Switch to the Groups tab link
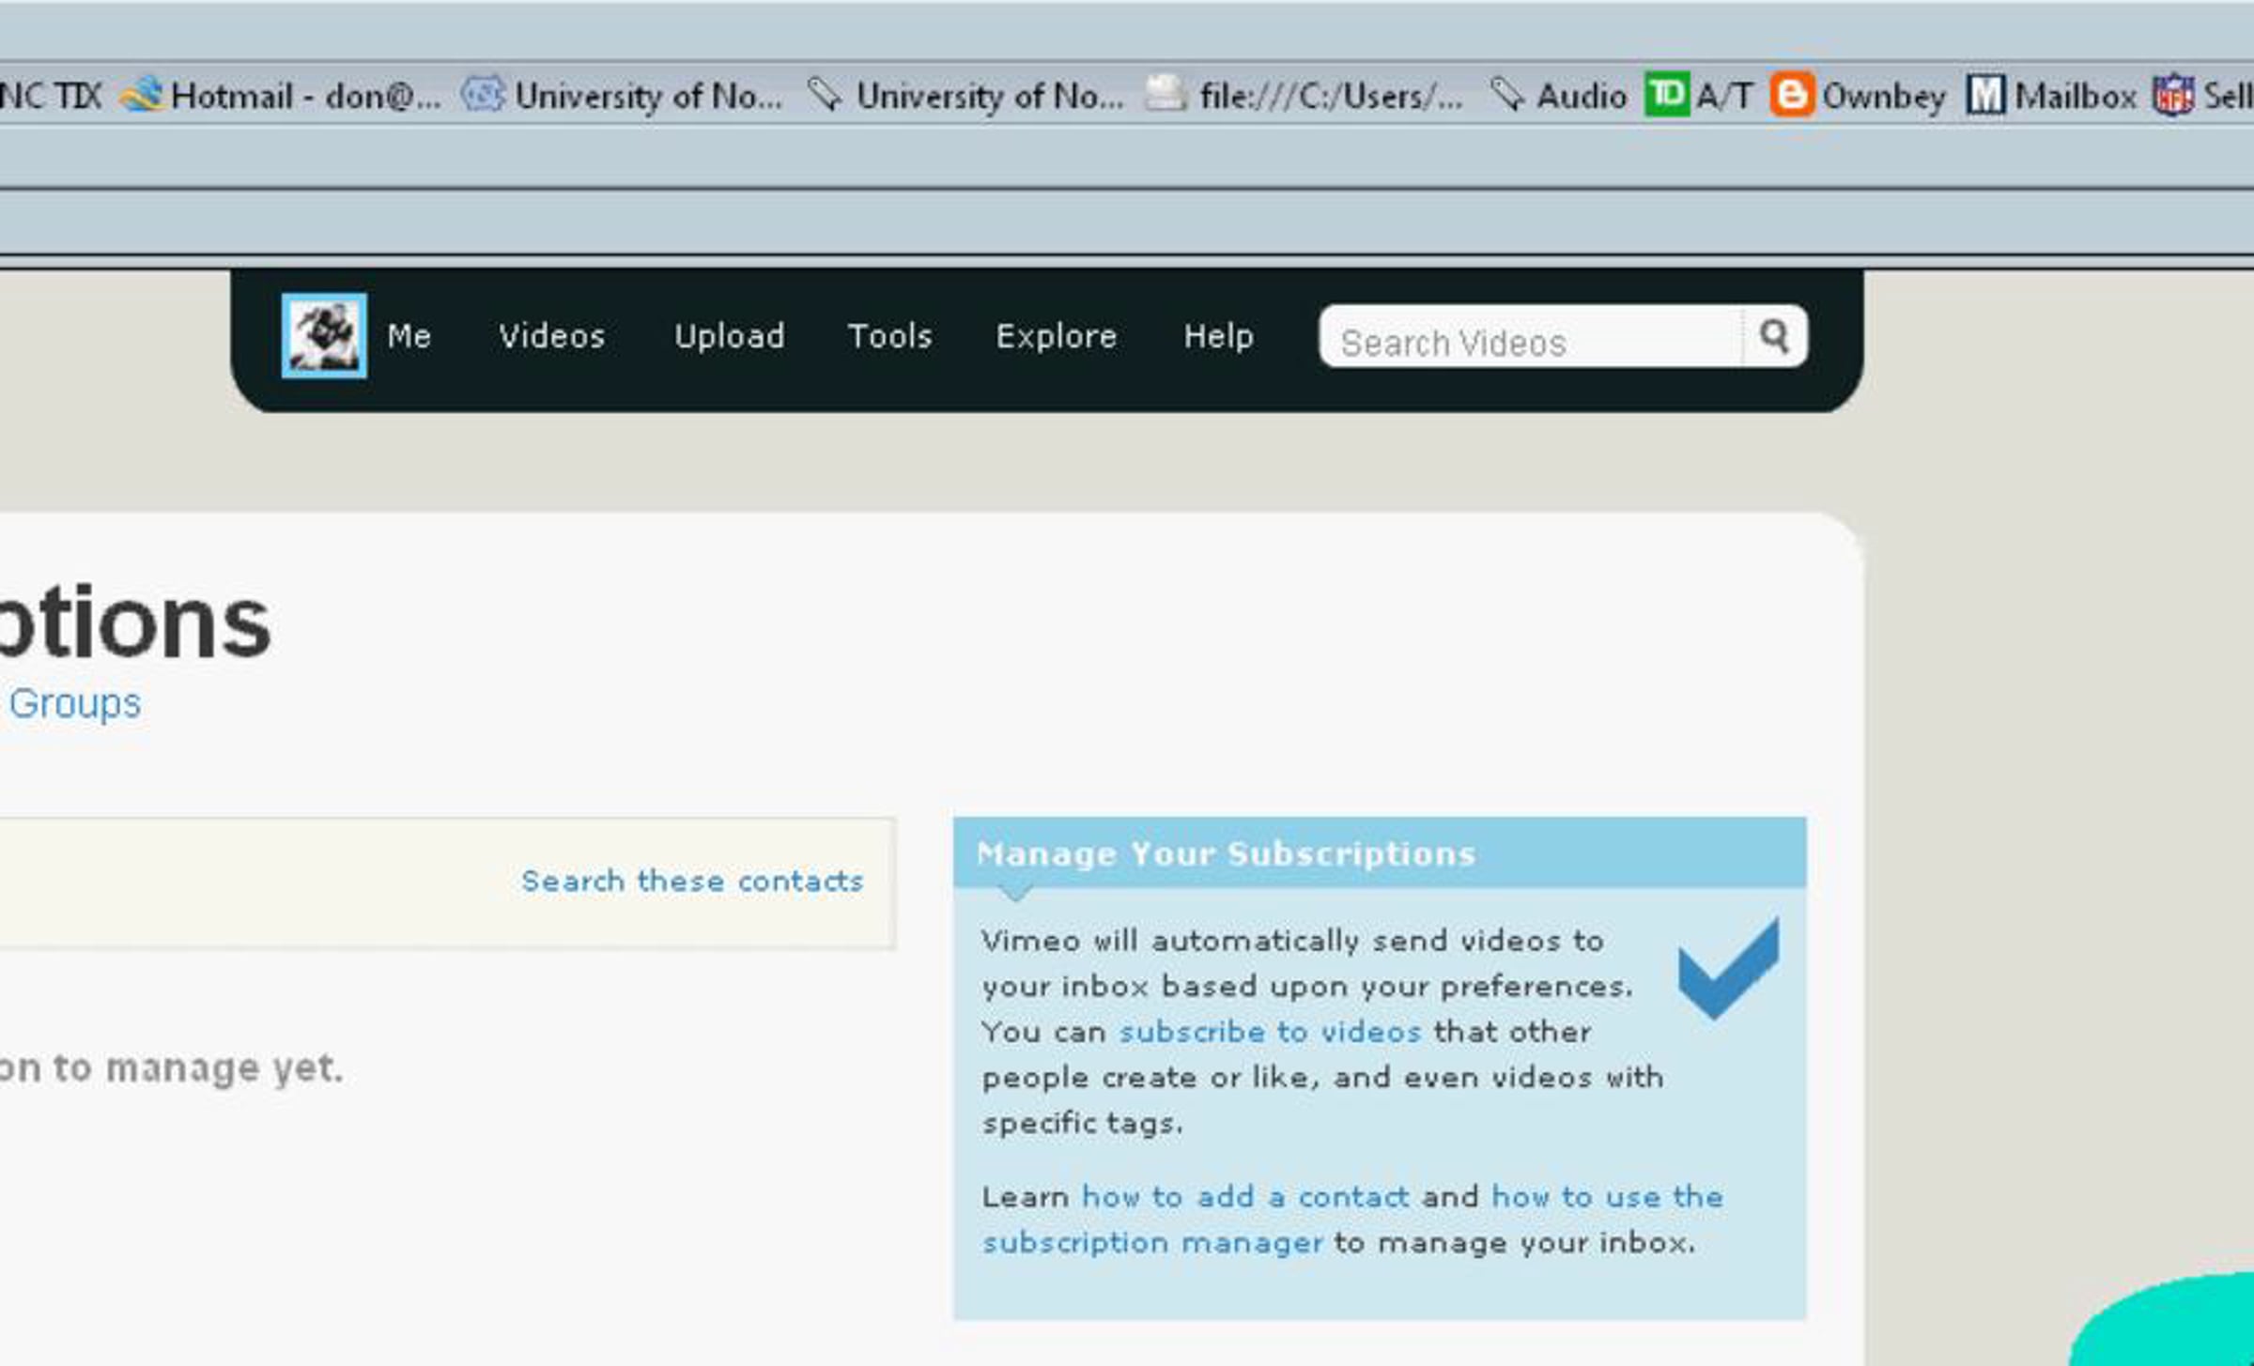Screen dimensions: 2254x1366 [x=75, y=703]
